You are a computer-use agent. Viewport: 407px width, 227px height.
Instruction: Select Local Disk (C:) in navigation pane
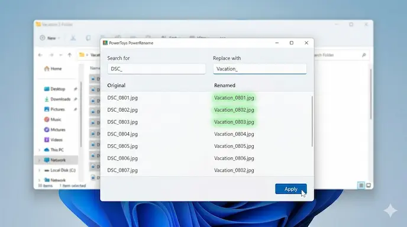click(60, 170)
